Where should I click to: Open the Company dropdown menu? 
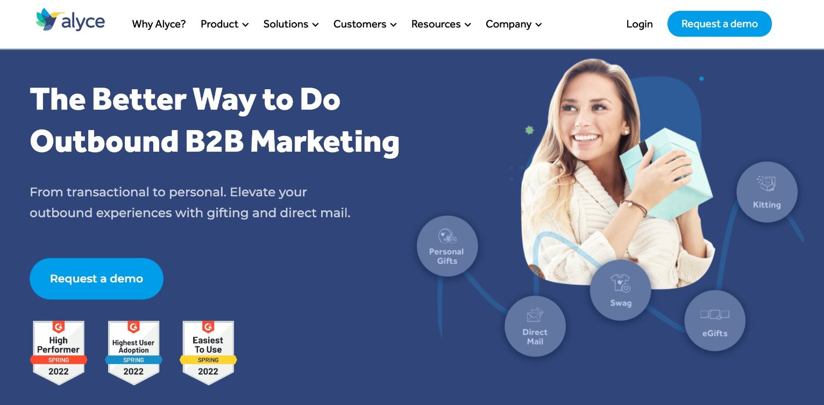514,24
